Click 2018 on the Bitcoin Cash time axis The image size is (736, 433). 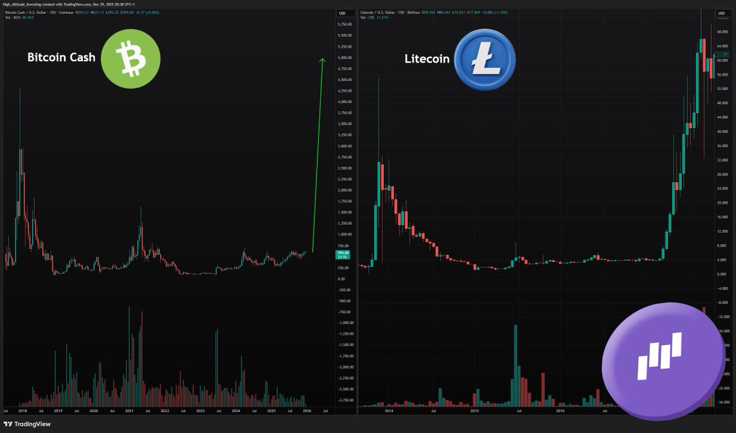tap(23, 411)
